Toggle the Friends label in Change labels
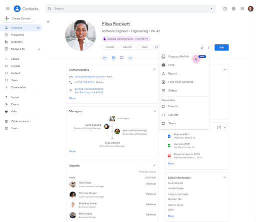Image resolution: width=256 pixels, height=222 pixels. 184,106
